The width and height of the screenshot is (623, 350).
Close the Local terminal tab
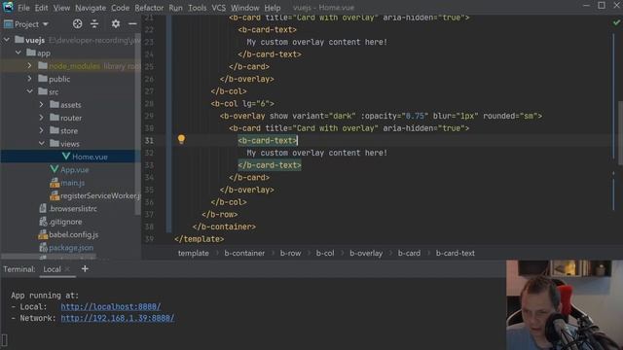(67, 269)
